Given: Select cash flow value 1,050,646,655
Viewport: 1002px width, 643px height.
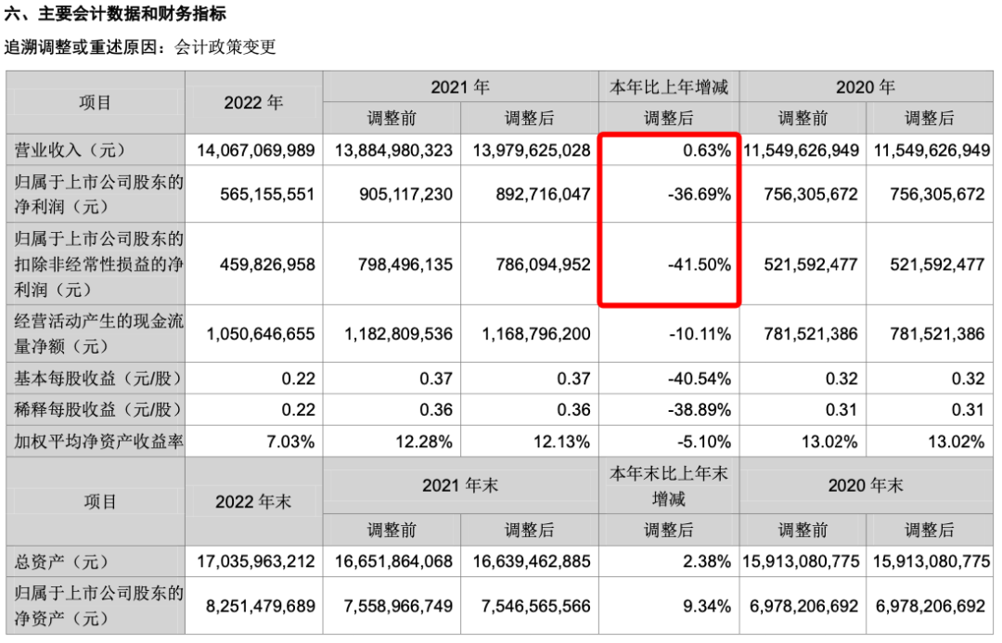Looking at the screenshot, I should 261,334.
